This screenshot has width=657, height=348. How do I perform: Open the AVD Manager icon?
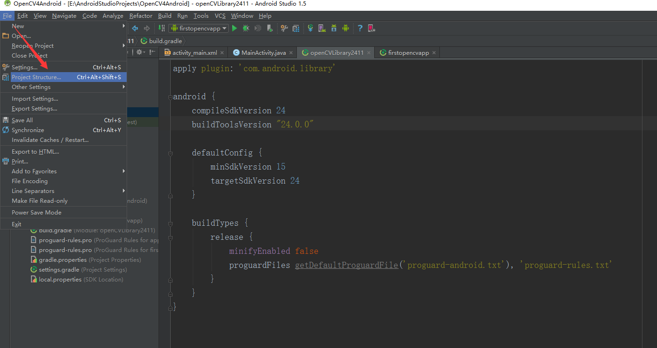click(322, 28)
